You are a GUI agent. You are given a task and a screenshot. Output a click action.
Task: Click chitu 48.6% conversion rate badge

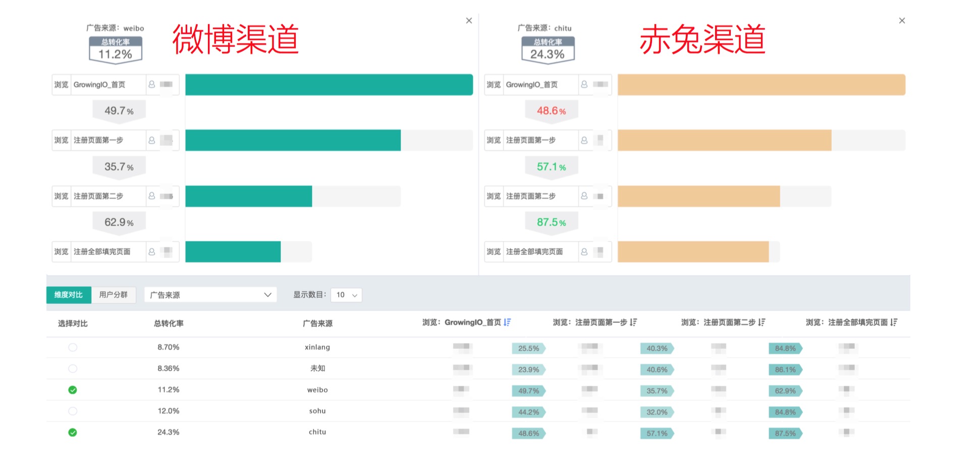[552, 111]
